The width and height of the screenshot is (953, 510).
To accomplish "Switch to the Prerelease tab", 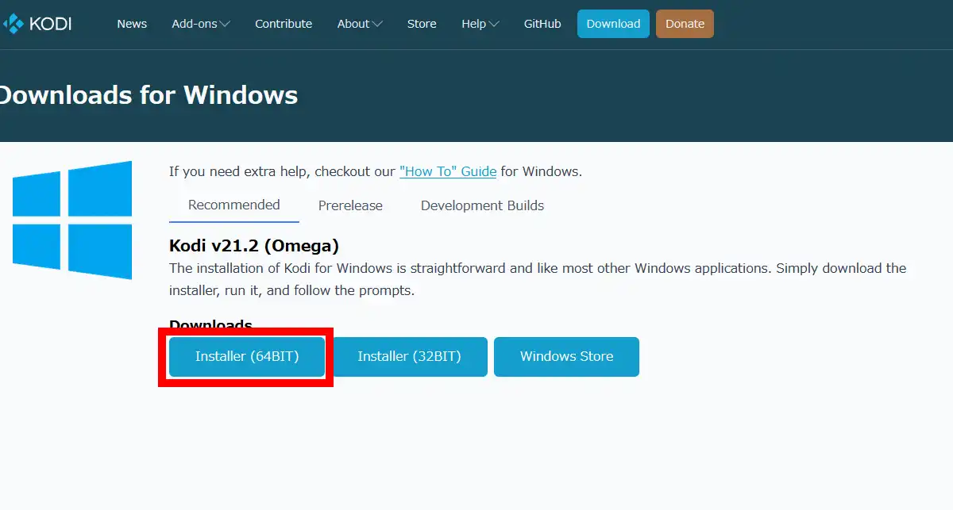I will click(350, 206).
